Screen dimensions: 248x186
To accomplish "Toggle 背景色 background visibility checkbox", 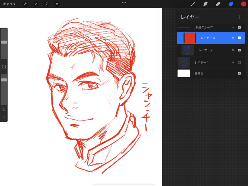I will pos(239,73).
